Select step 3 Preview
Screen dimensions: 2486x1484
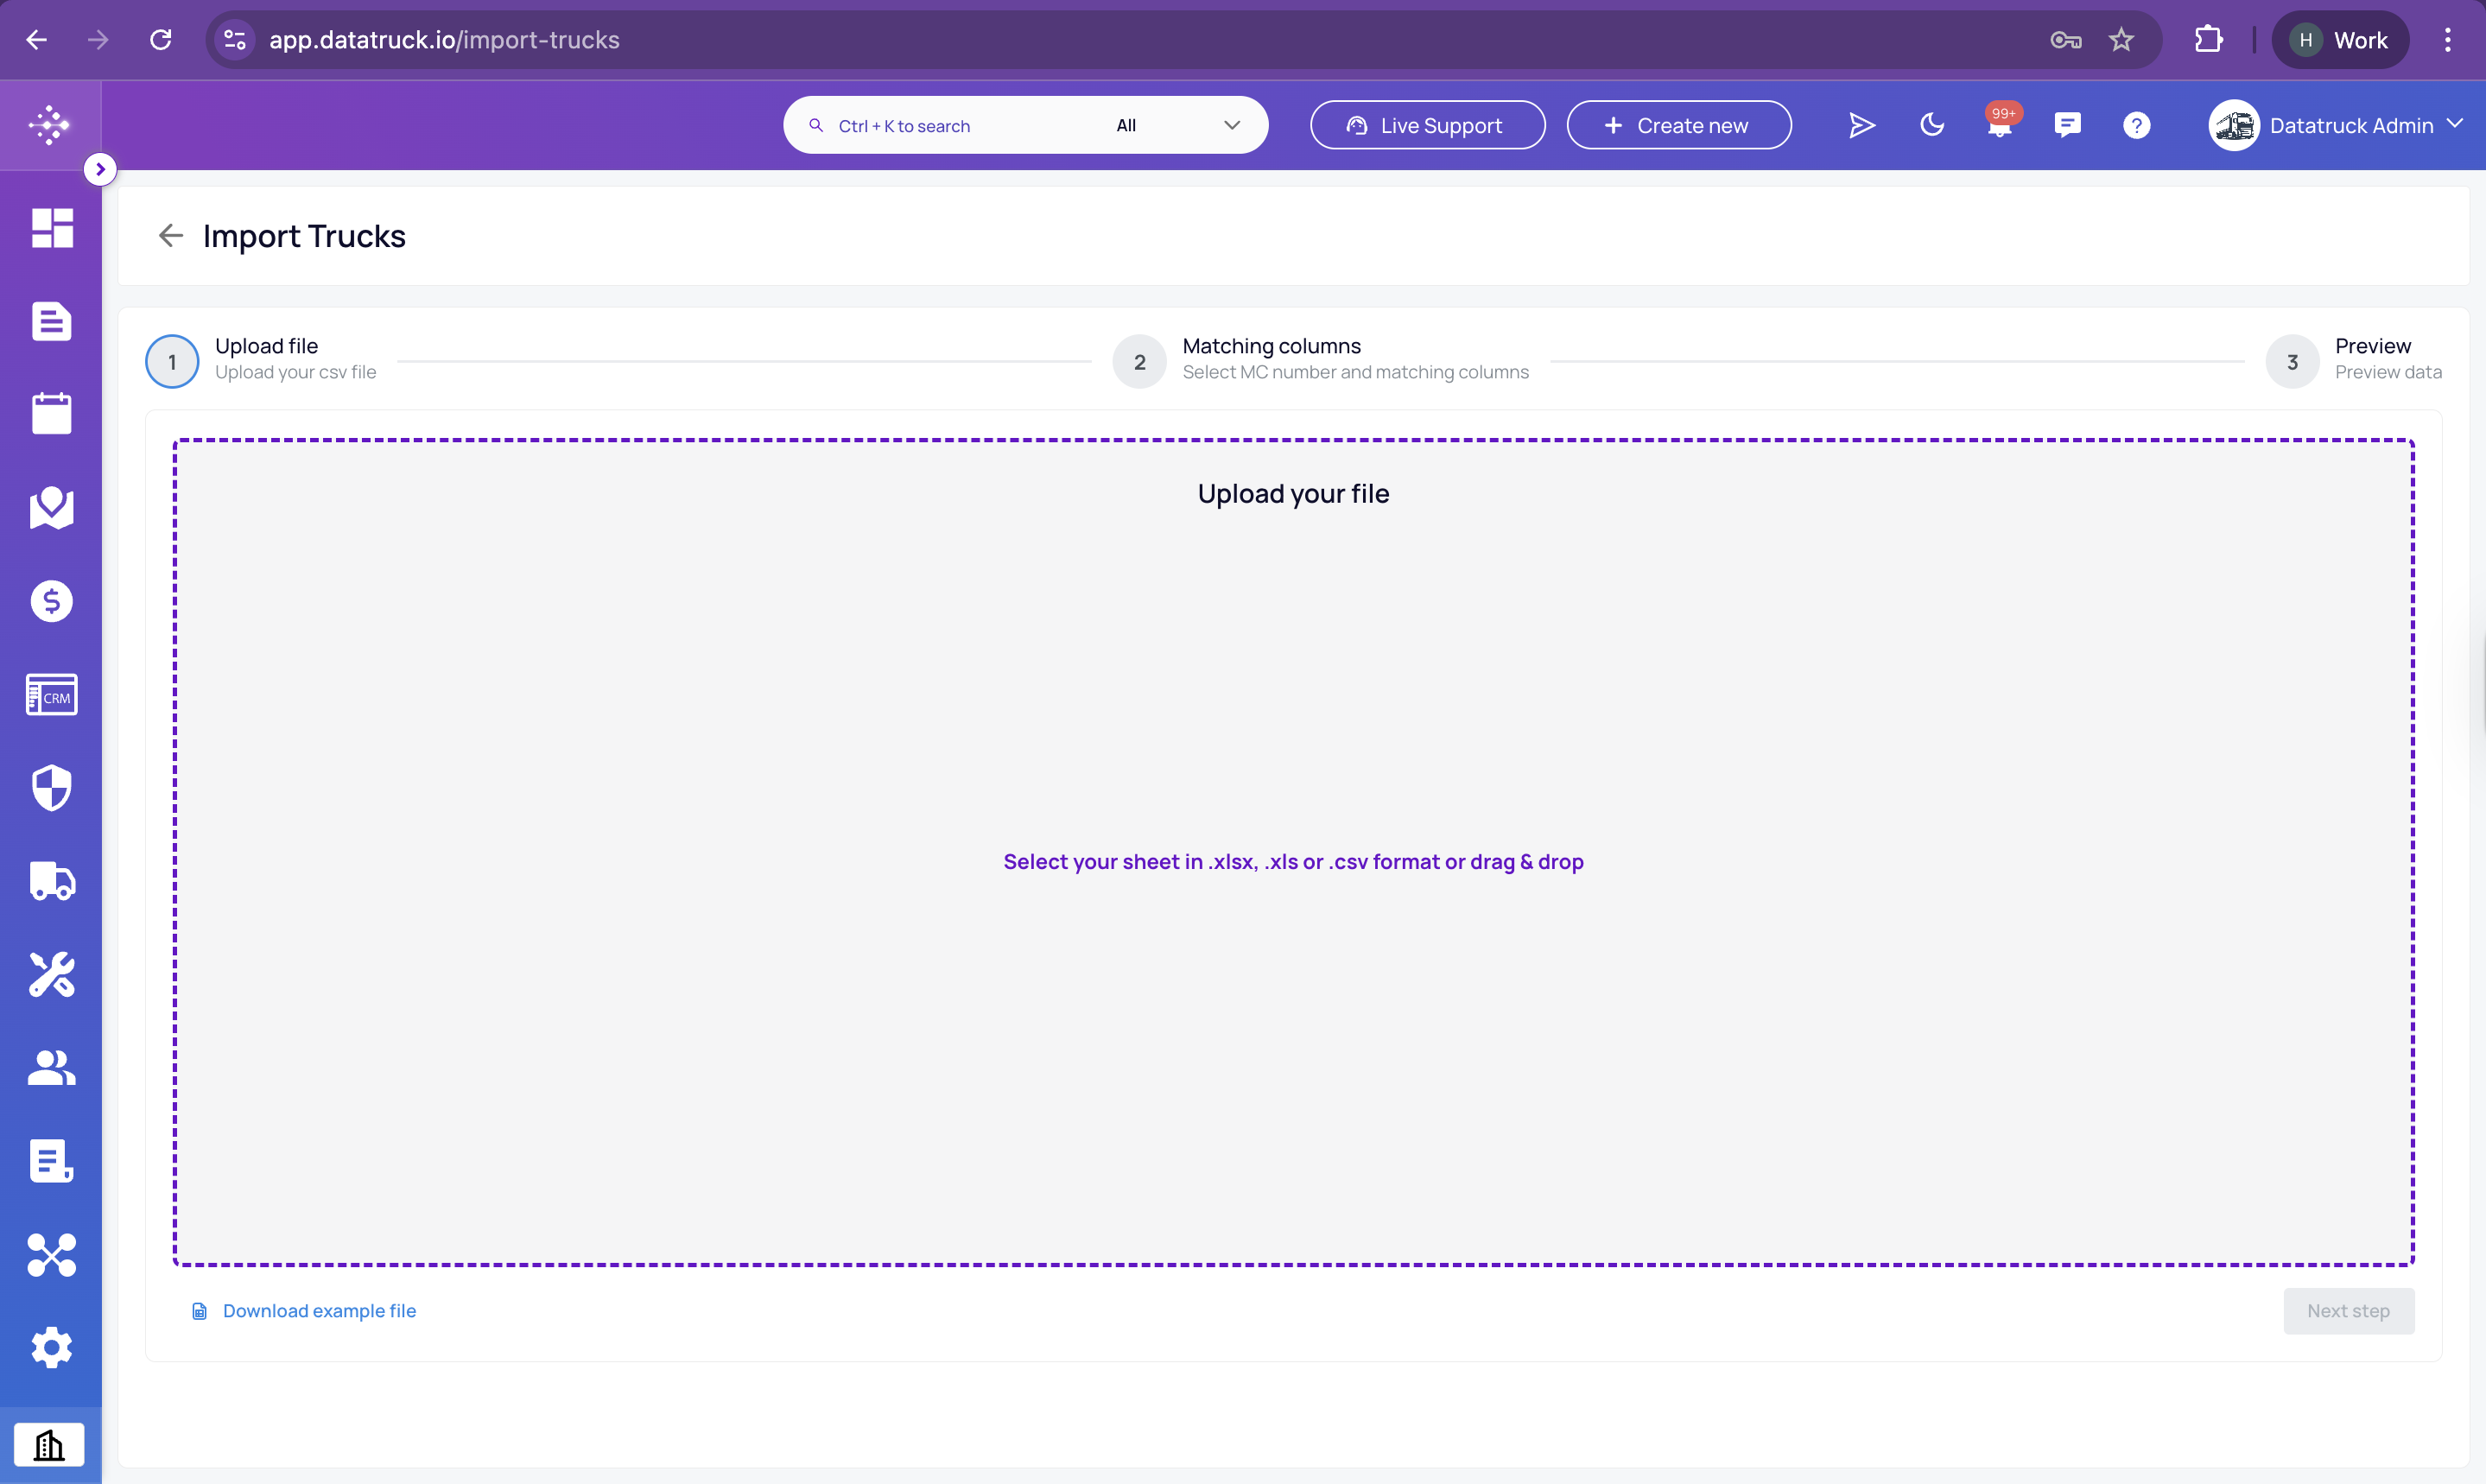coord(2353,361)
